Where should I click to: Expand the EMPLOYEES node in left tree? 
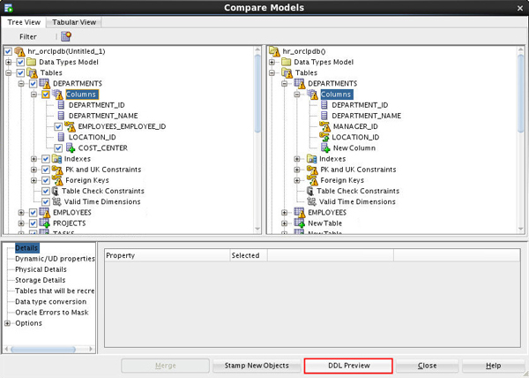tap(21, 213)
